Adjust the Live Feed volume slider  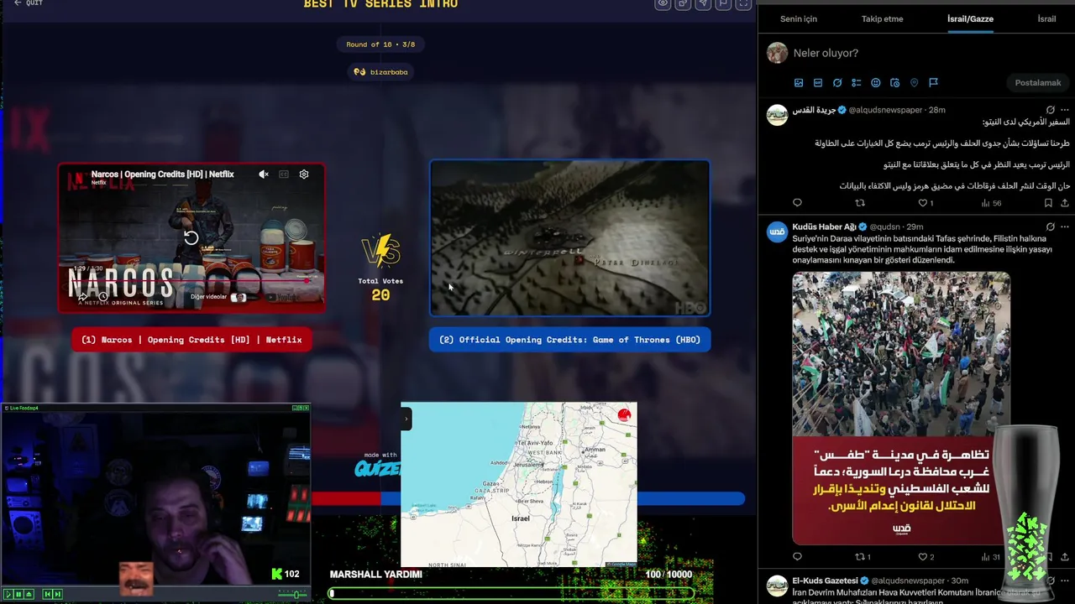pos(292,595)
